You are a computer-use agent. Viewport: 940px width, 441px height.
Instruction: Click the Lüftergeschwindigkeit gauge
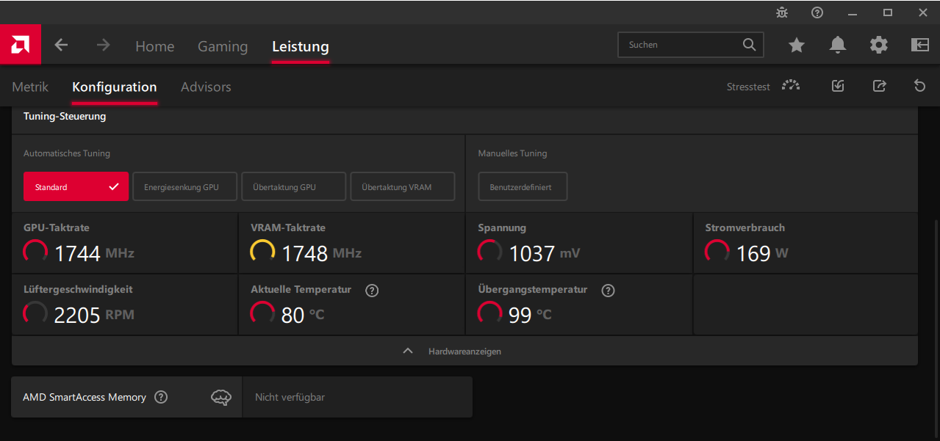35,314
